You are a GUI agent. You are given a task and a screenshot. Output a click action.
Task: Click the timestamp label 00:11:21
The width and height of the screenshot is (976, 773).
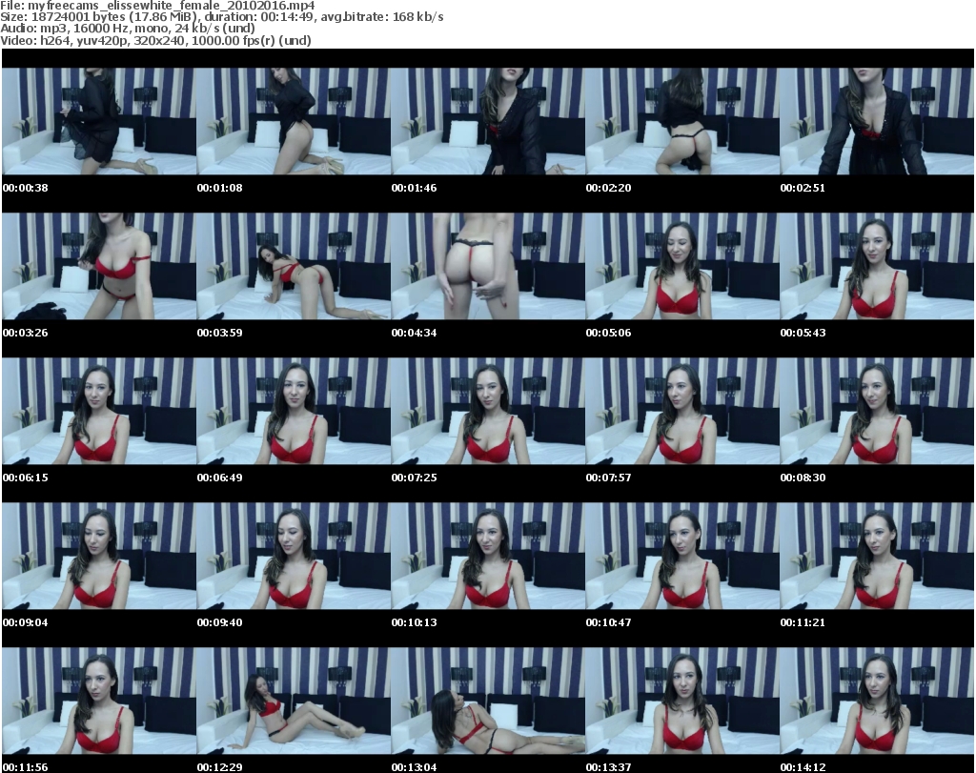point(803,622)
